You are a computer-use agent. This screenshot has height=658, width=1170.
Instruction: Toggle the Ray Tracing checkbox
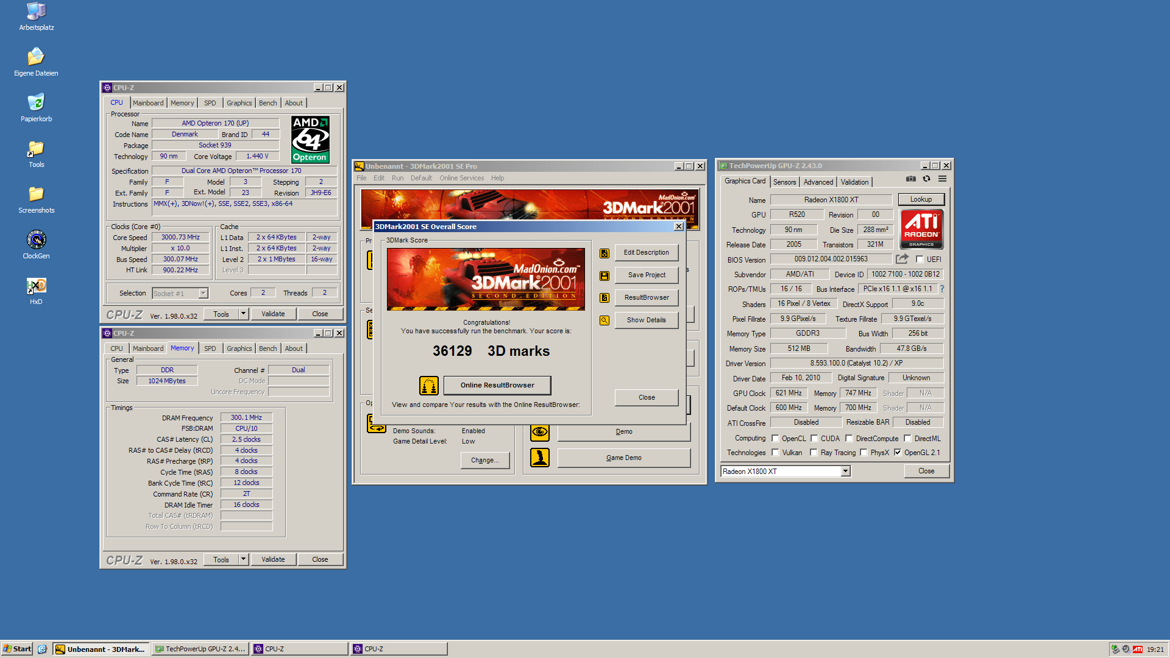click(x=814, y=453)
